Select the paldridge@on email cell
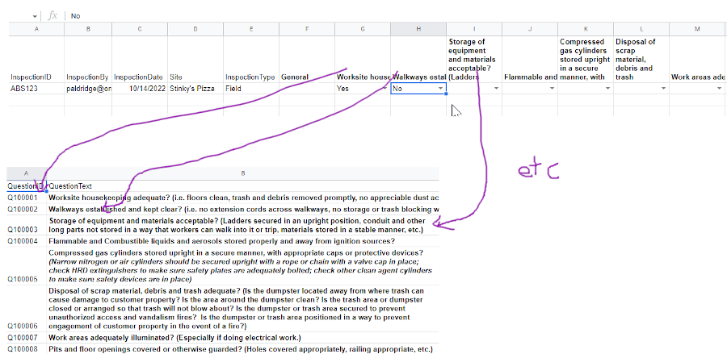The width and height of the screenshot is (727, 354). [88, 88]
